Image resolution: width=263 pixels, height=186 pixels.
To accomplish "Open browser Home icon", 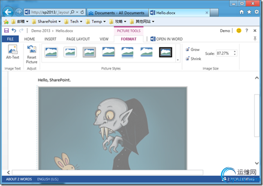I will [x=241, y=12].
